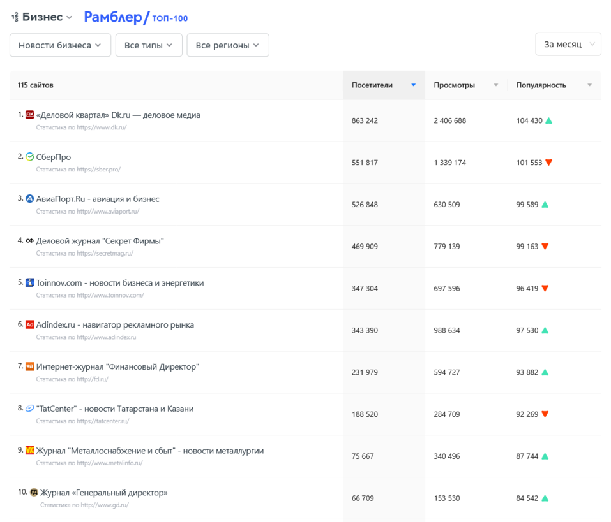The width and height of the screenshot is (611, 522).
Task: Open Adindex.ru навигатор рекламного рынка link
Action: [x=115, y=325]
